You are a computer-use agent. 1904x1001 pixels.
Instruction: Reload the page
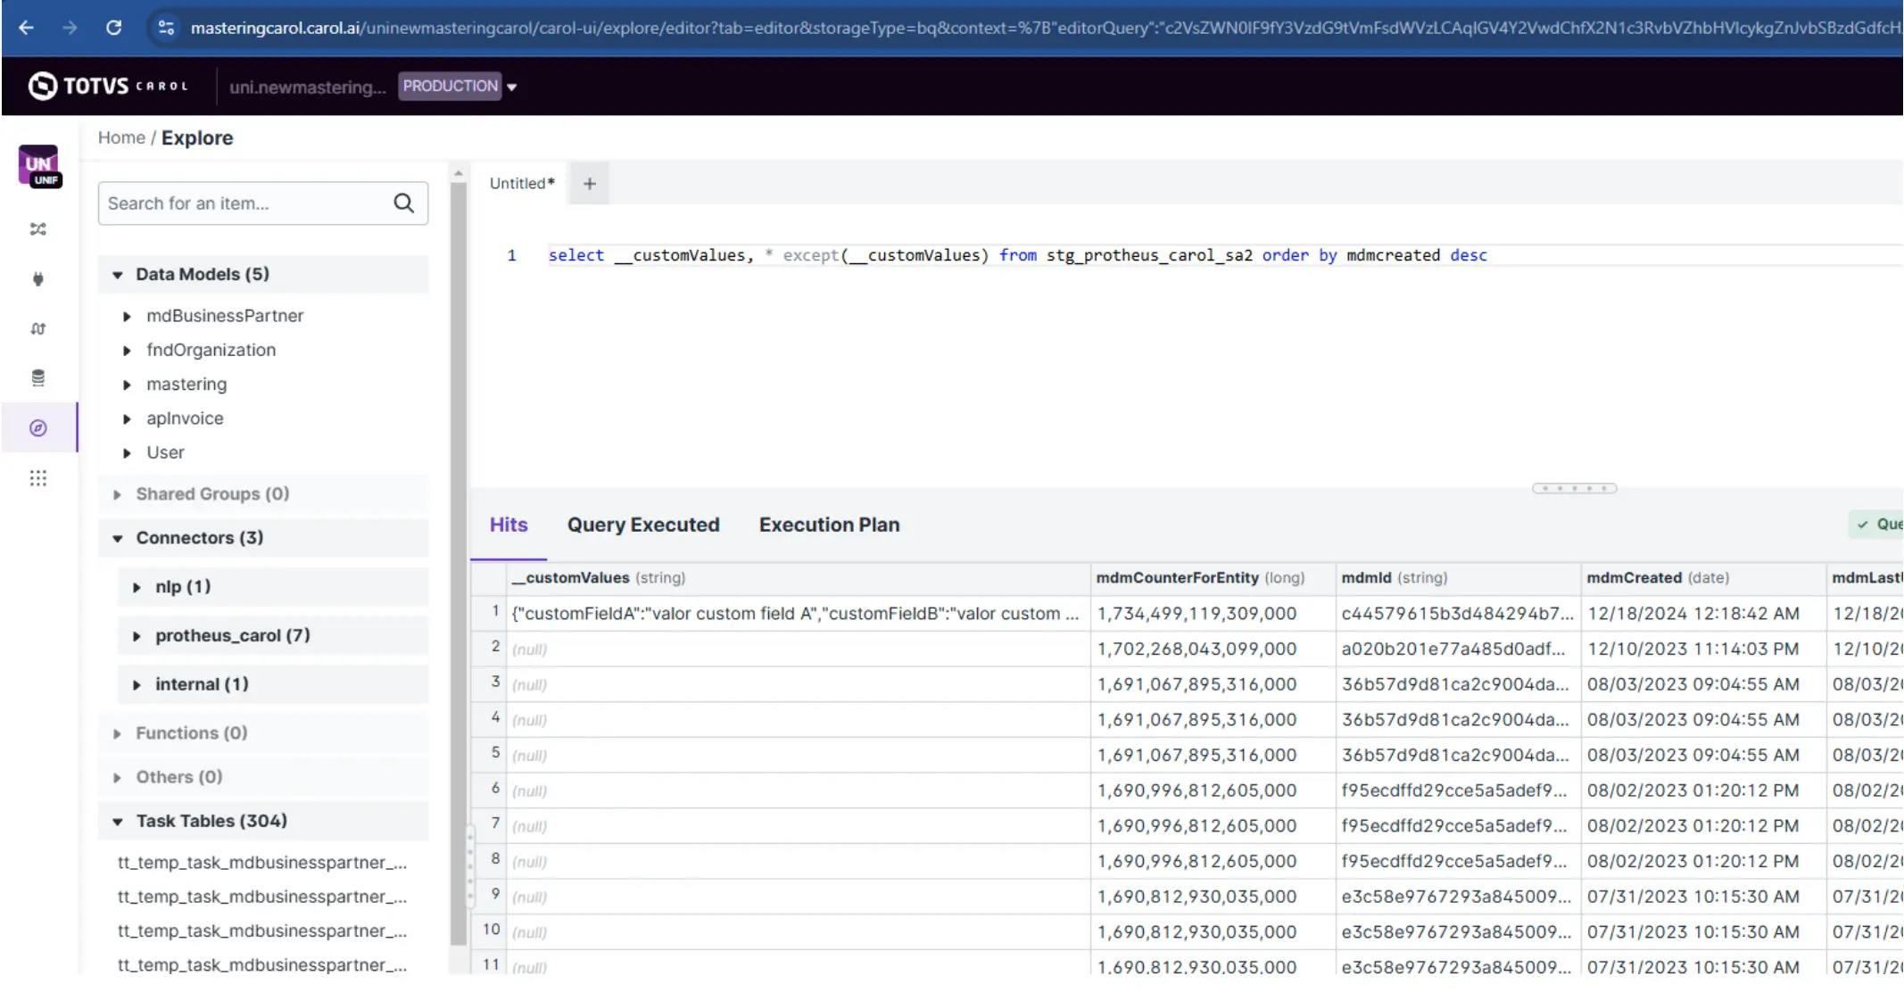point(113,28)
